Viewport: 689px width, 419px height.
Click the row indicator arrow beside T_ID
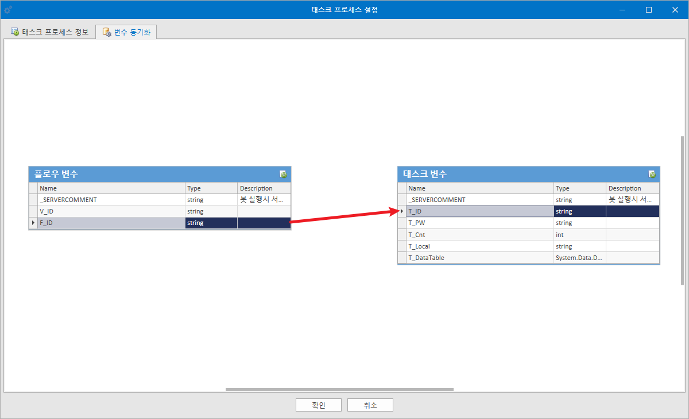pos(402,211)
